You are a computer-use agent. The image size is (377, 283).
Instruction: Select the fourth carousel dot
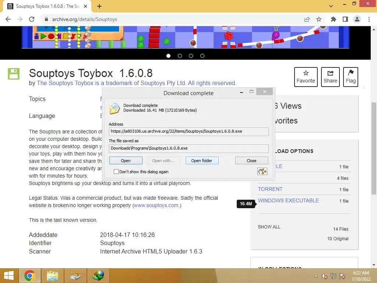[x=202, y=56]
